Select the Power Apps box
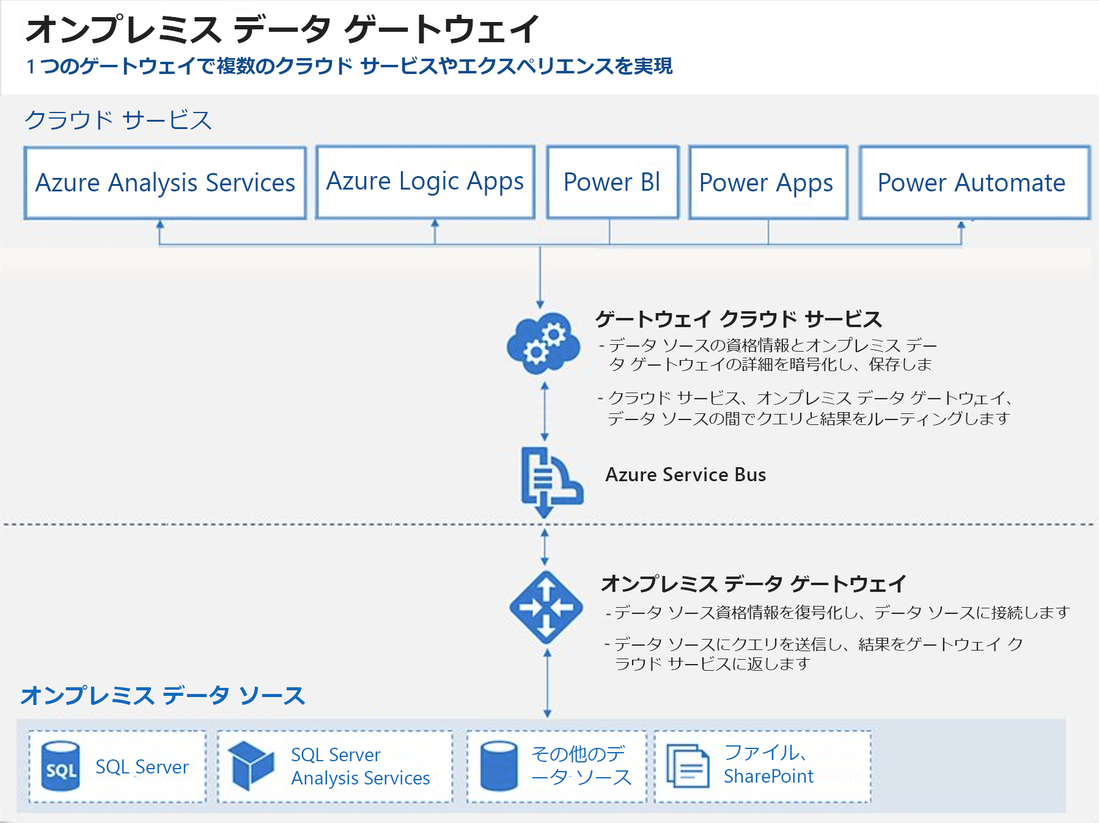This screenshot has height=823, width=1099. coord(768,183)
